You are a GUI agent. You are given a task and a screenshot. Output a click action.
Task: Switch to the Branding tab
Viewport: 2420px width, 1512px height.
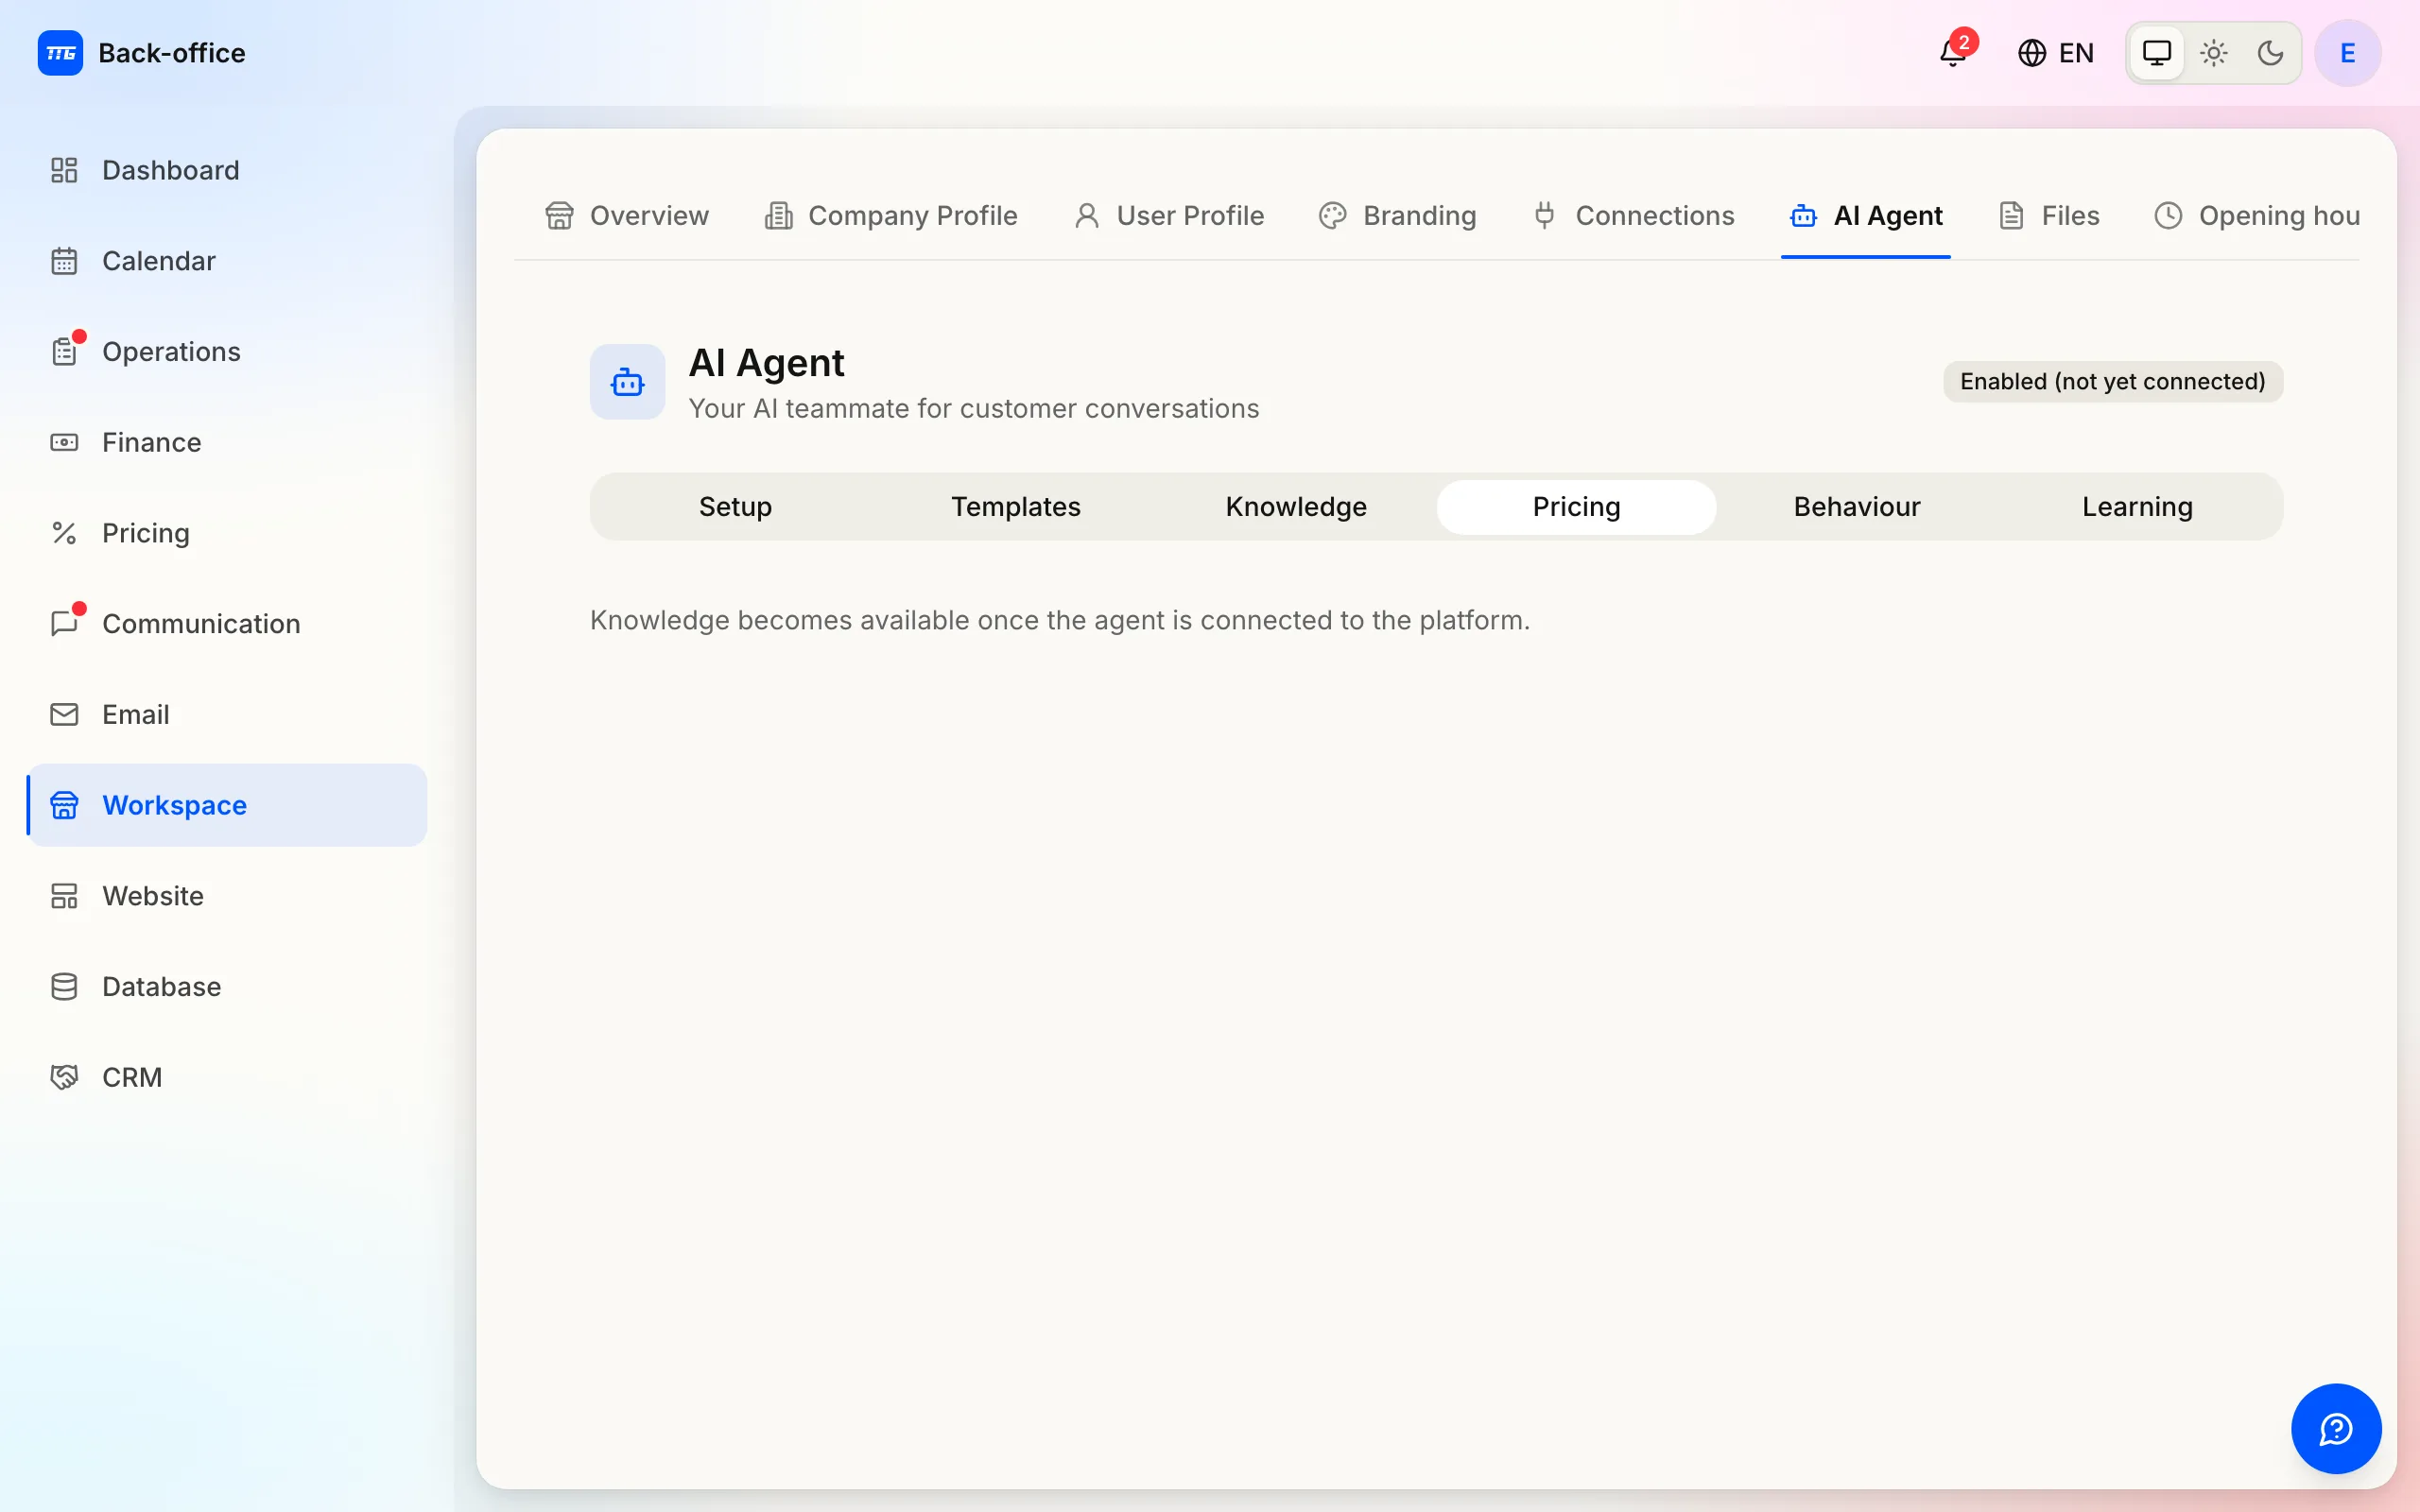coord(1398,216)
